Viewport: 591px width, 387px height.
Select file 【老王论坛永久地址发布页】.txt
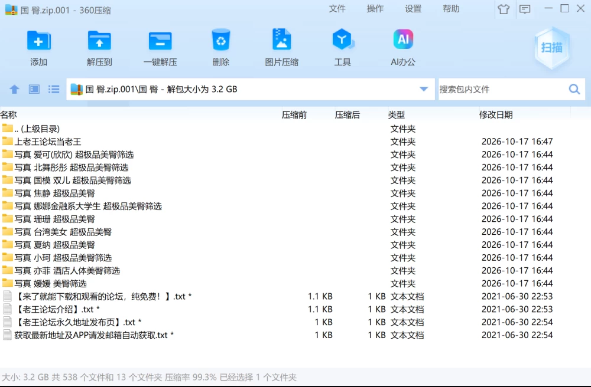(295, 322)
